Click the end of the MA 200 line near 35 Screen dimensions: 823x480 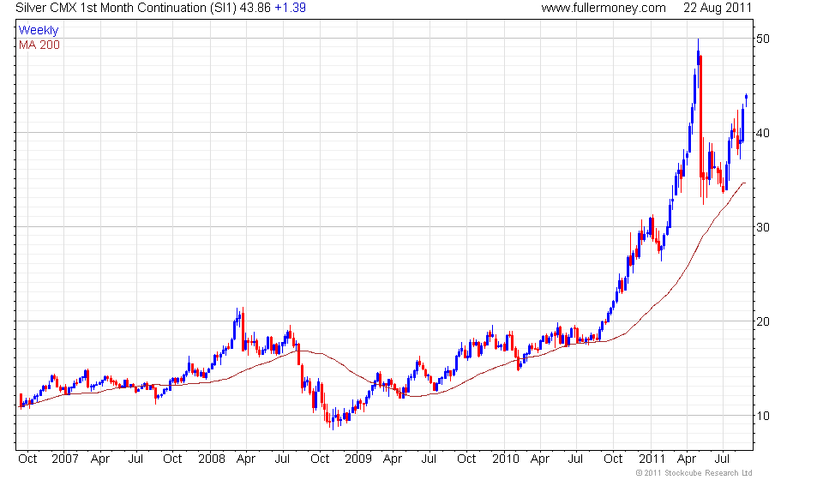(x=743, y=183)
